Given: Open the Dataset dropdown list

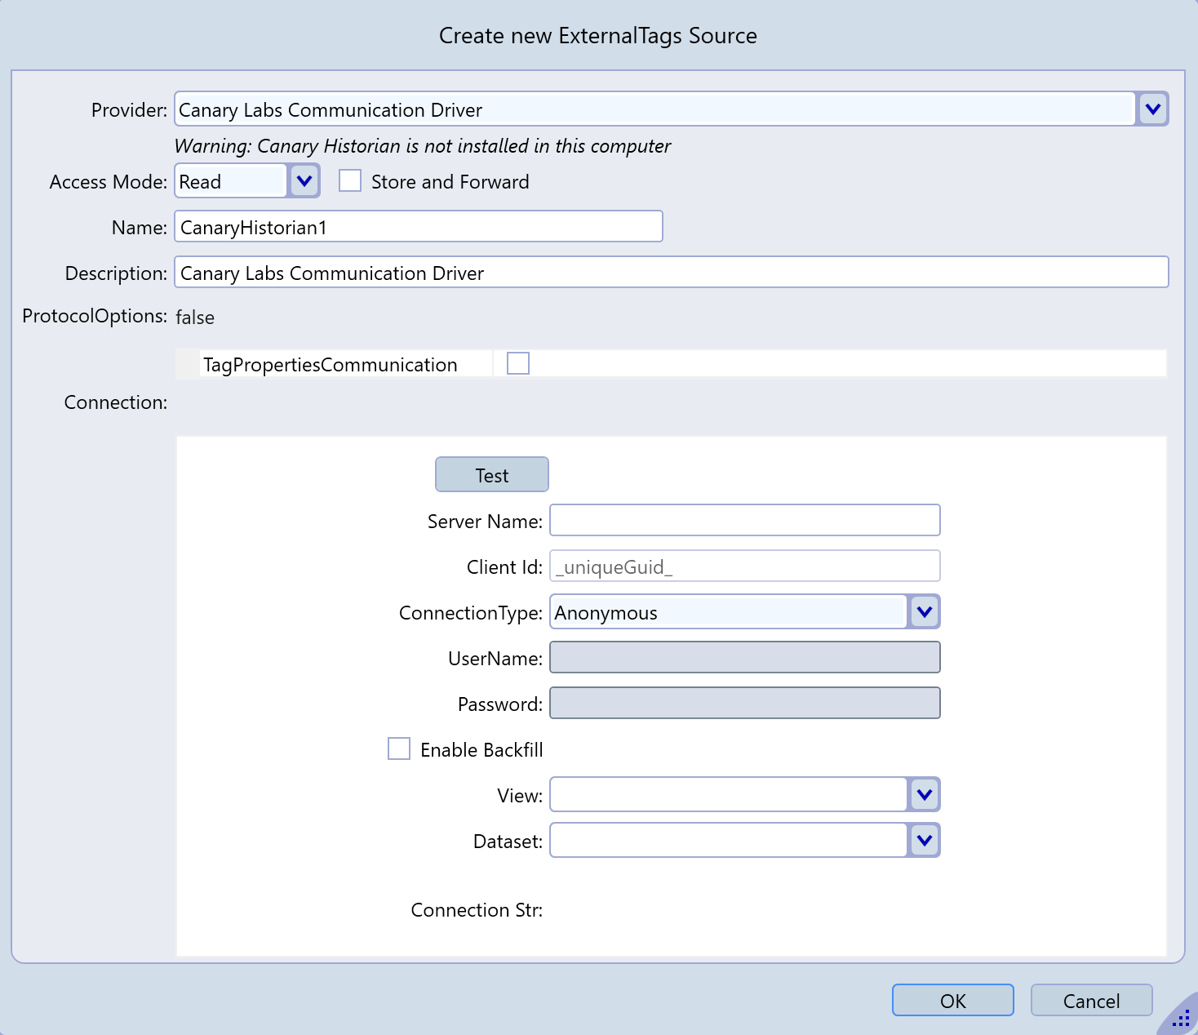Looking at the screenshot, I should [x=924, y=841].
